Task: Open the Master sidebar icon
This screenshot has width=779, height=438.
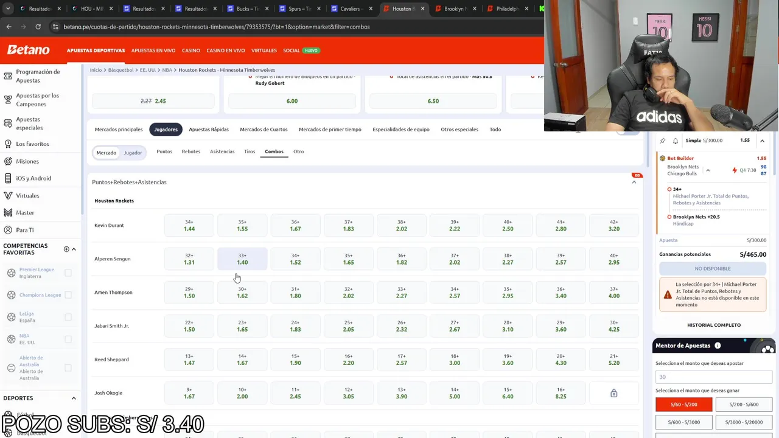Action: [x=8, y=213]
